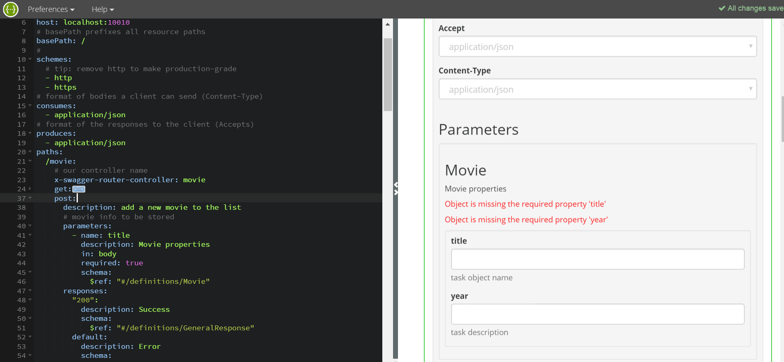Collapse the schemes fold arrow at line 10
The image size is (784, 362).
[30, 59]
